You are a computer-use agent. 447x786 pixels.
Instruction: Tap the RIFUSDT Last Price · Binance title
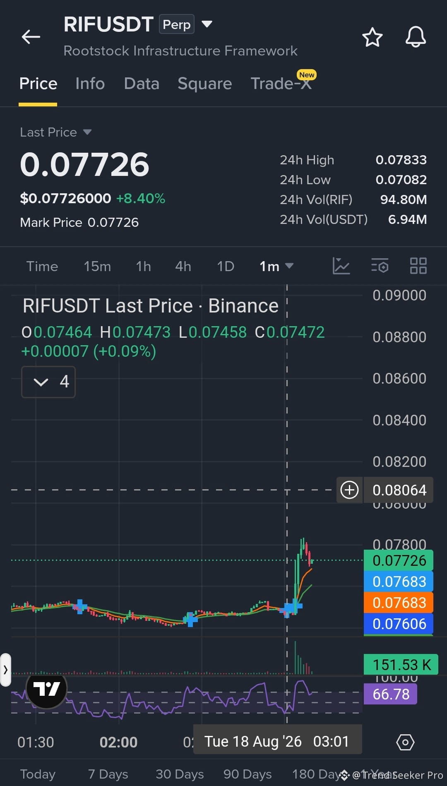coord(150,306)
